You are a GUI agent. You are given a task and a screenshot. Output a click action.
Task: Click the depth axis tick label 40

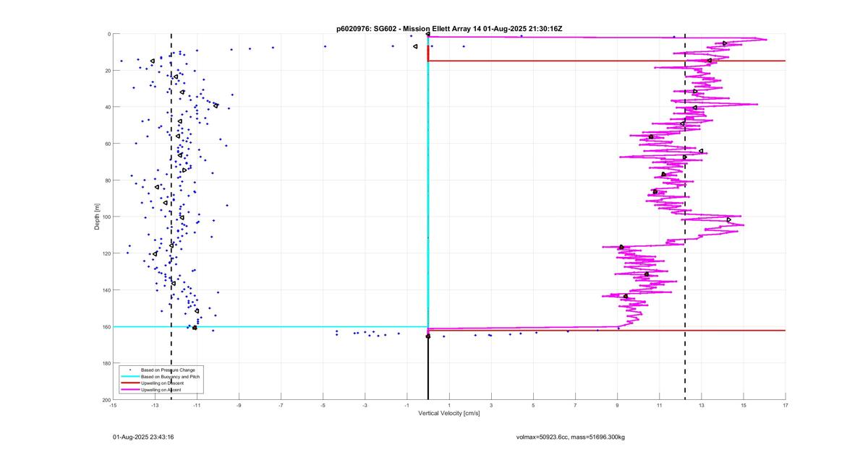107,108
